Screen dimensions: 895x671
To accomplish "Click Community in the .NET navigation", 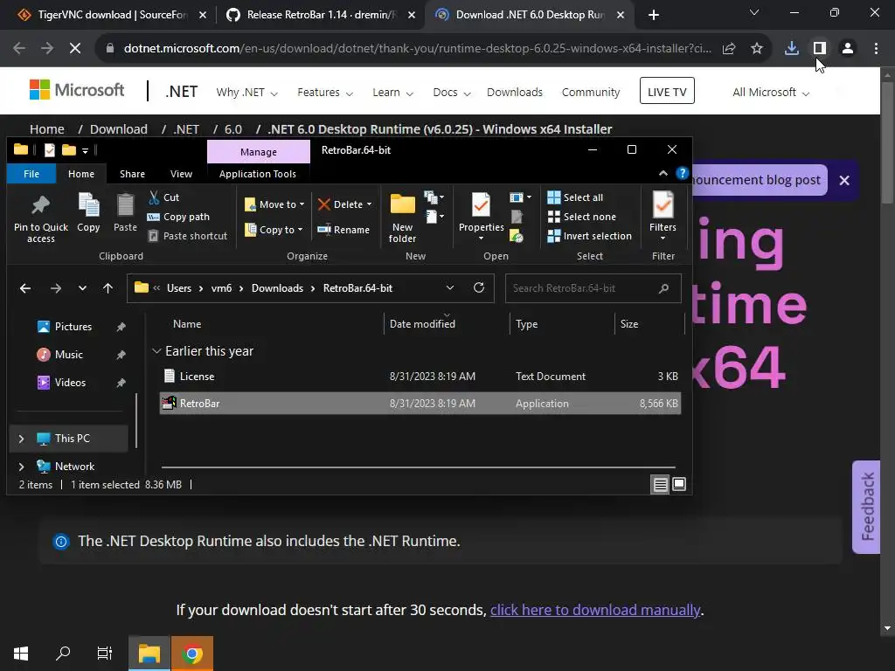I will tap(590, 92).
